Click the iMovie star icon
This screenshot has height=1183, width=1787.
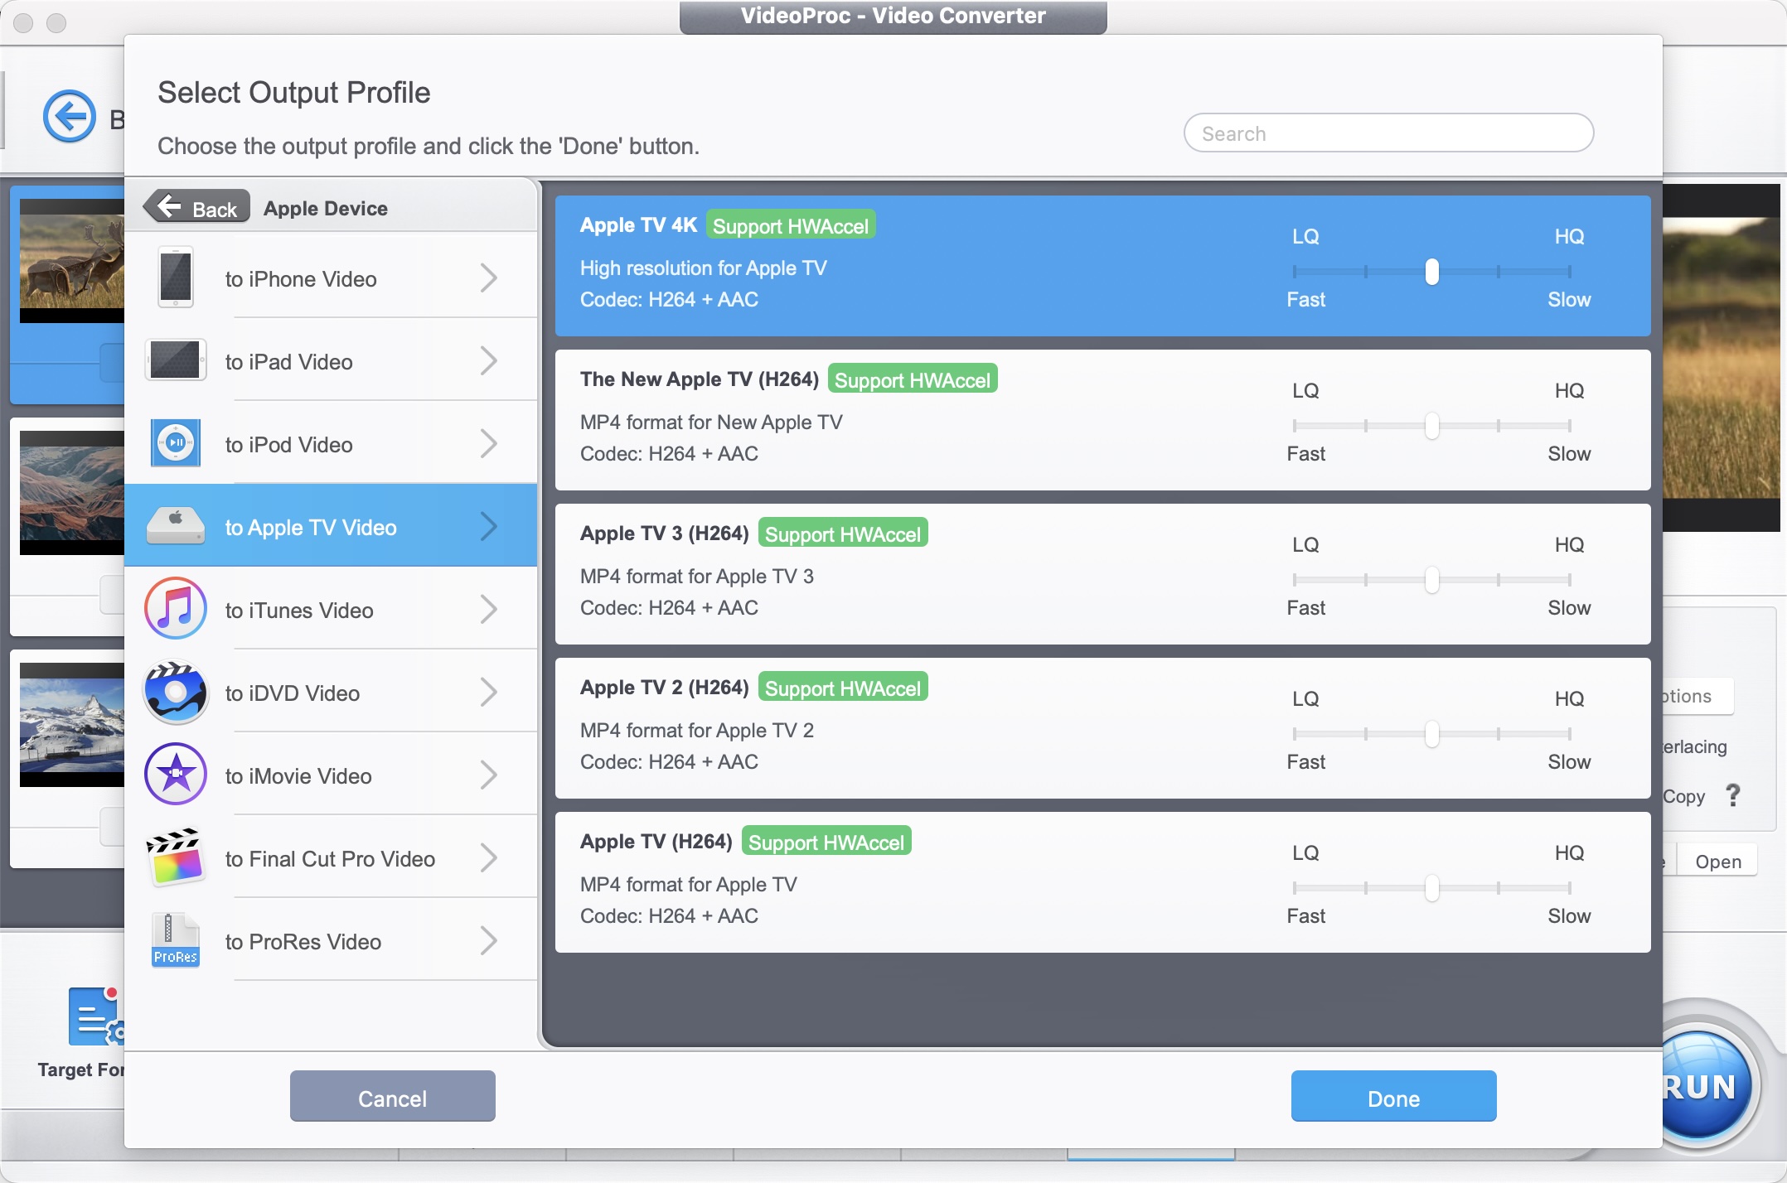coord(175,775)
